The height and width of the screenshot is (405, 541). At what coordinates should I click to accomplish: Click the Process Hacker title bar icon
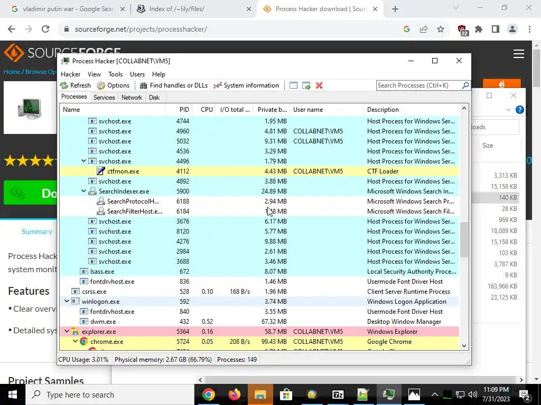65,61
